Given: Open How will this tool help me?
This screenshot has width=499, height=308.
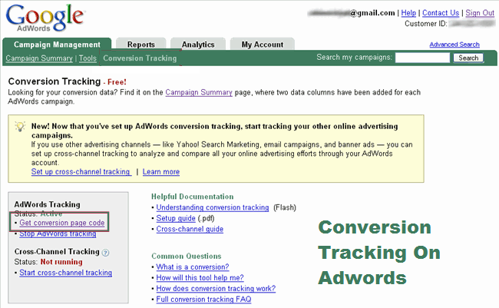Looking at the screenshot, I should point(200,278).
